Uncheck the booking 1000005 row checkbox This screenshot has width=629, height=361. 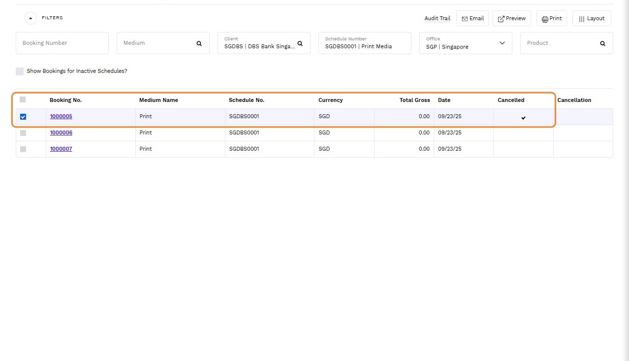tap(23, 117)
